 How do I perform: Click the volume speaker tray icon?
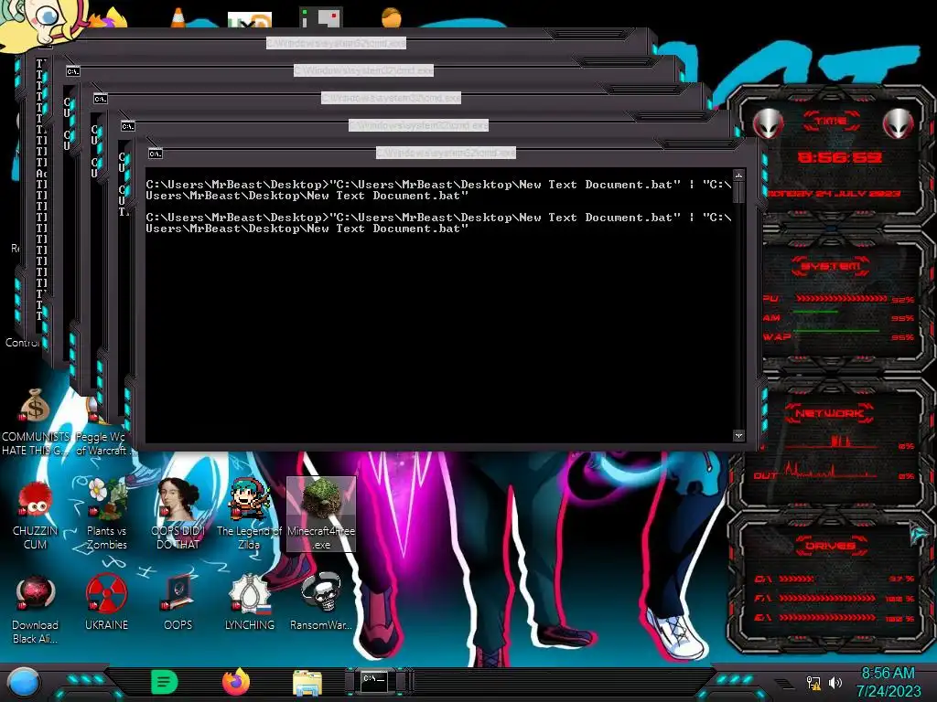pos(835,682)
